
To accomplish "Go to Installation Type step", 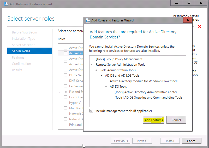I will (x=23, y=39).
